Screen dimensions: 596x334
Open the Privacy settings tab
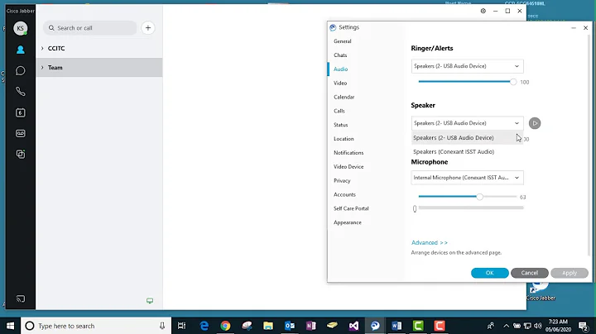342,181
